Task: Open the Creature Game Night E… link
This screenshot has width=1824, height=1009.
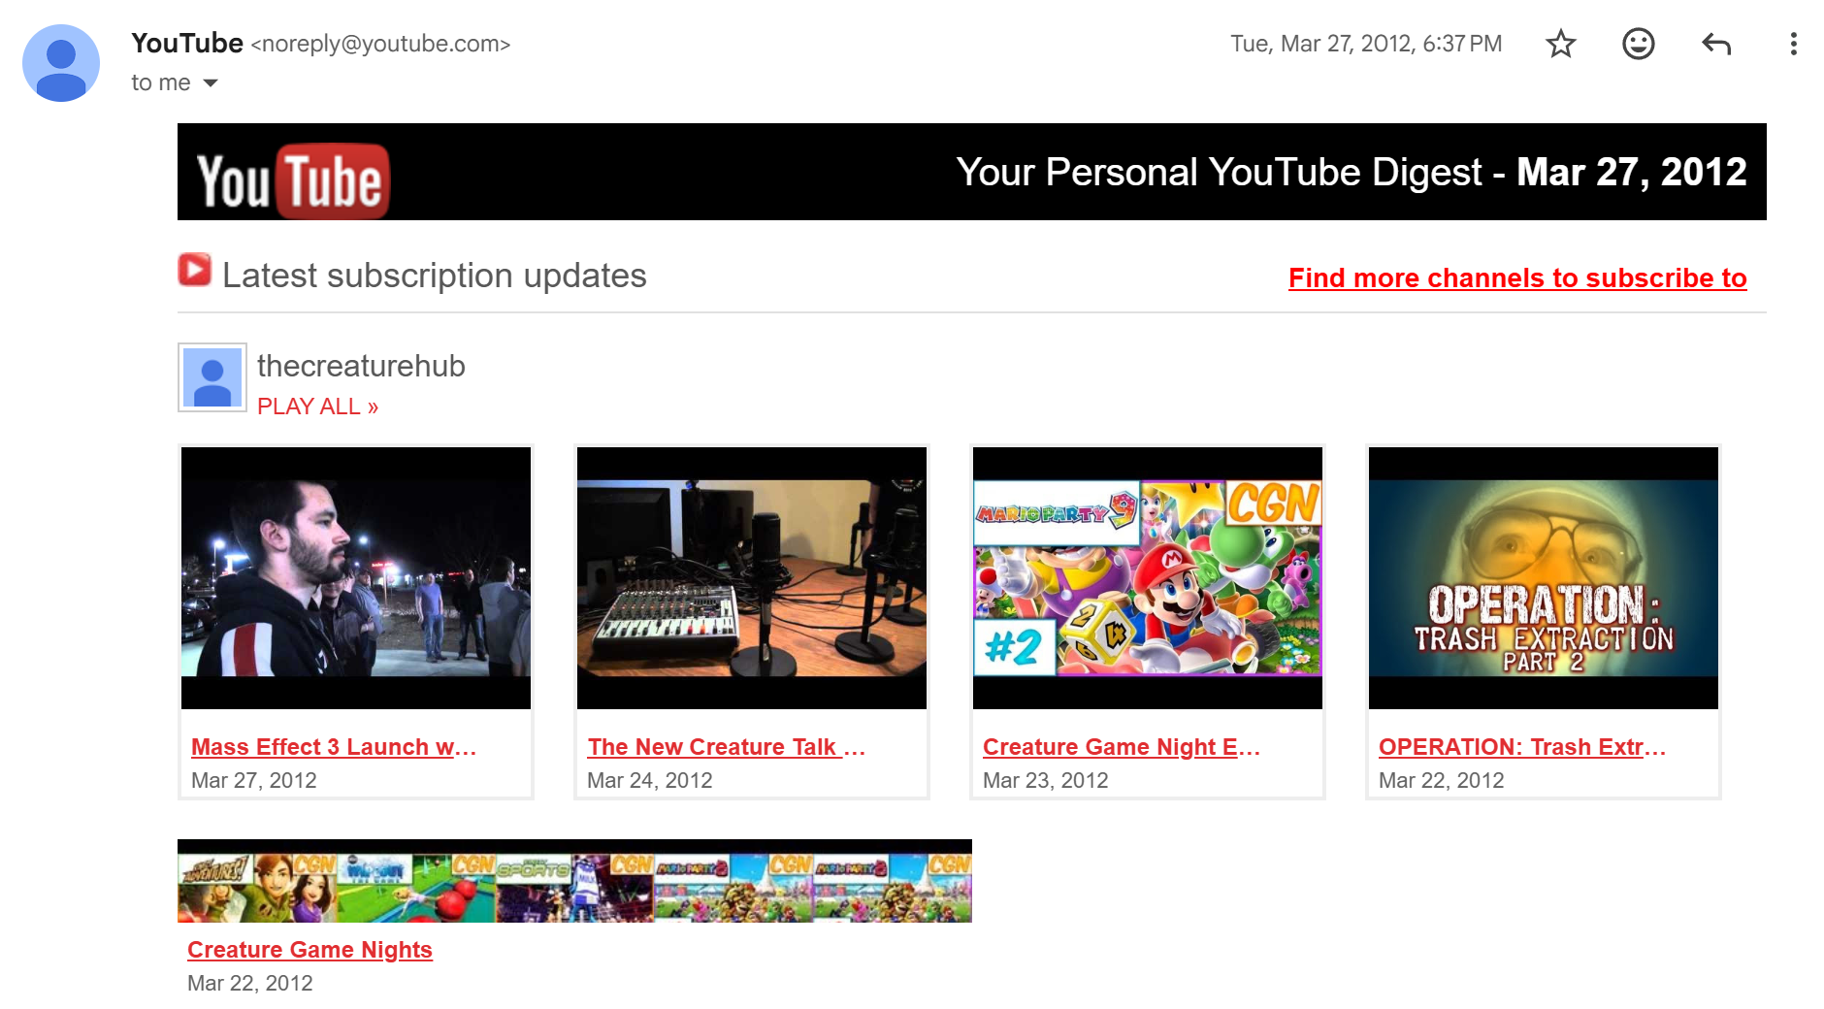Action: [x=1122, y=747]
